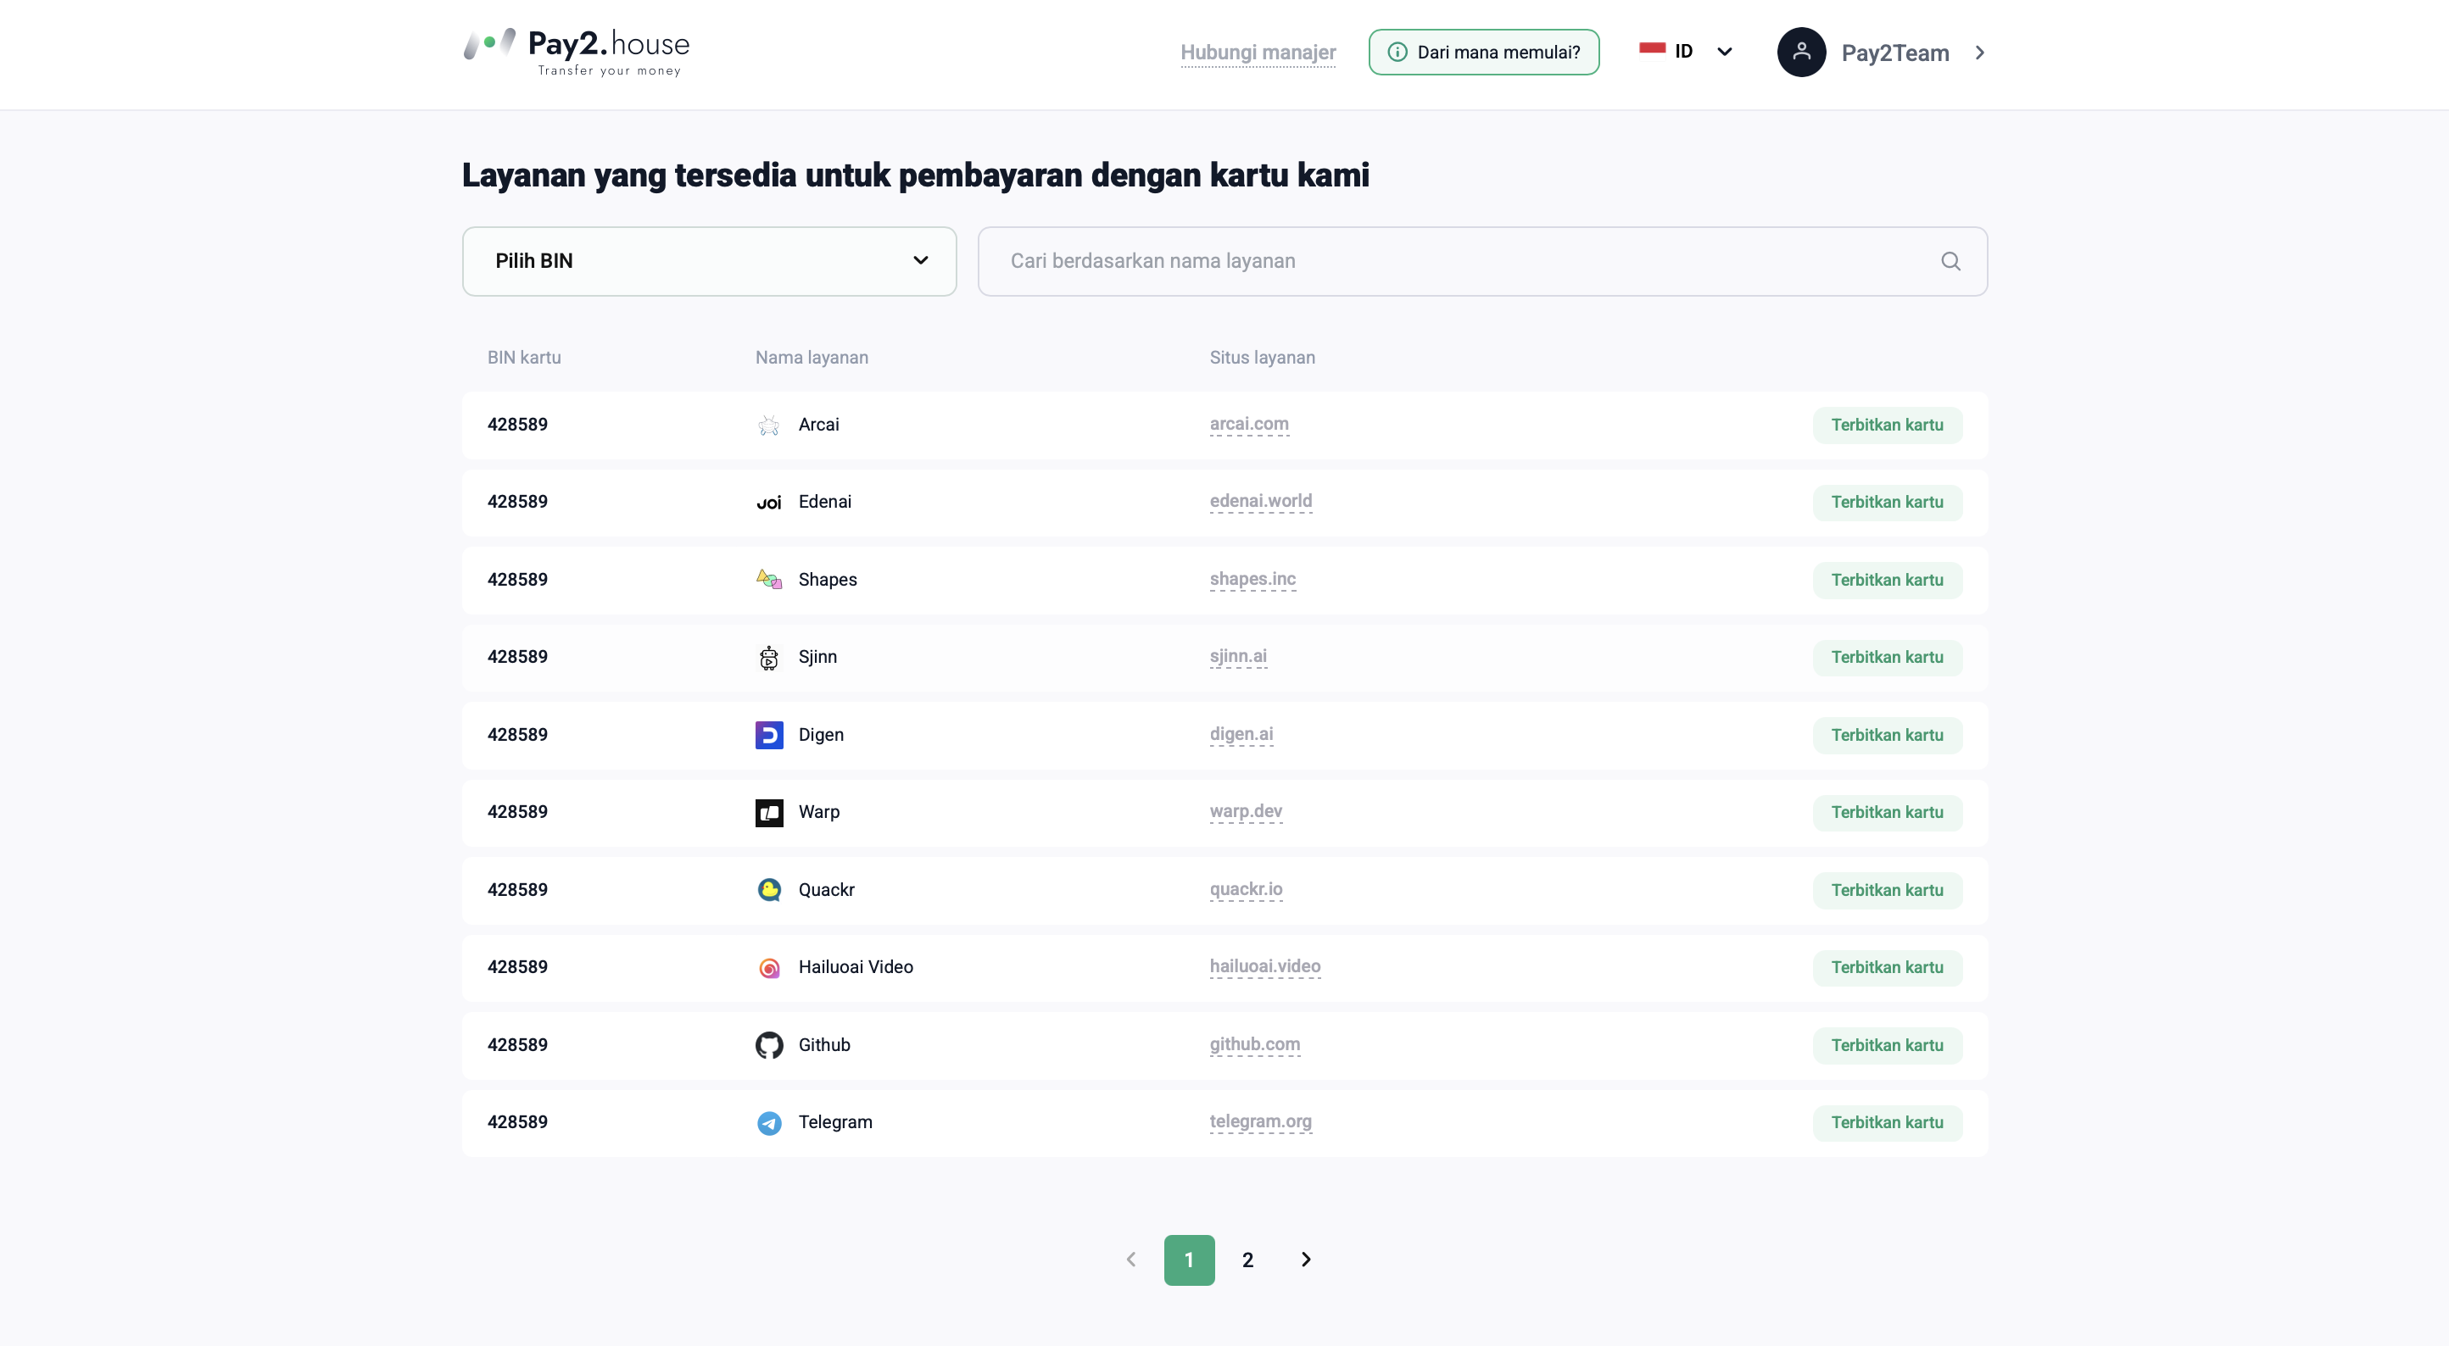
Task: Click Terbitkan kartu for Sjinn
Action: click(x=1887, y=657)
